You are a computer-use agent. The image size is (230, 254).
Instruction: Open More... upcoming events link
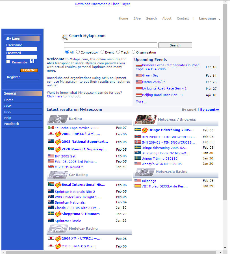click(141, 101)
